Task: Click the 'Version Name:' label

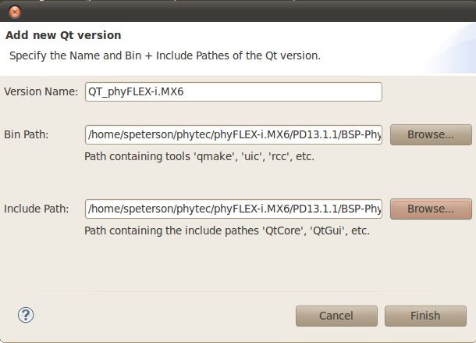Action: click(41, 91)
